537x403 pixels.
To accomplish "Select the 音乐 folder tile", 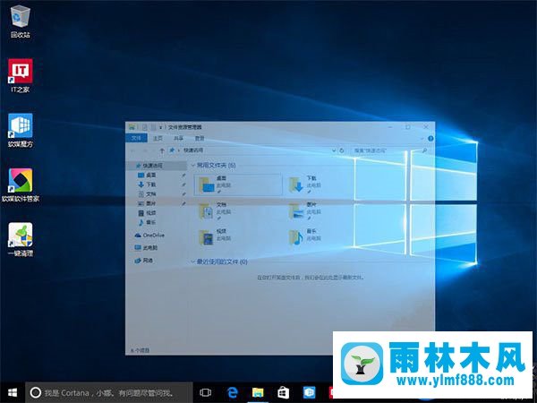I will coord(306,237).
